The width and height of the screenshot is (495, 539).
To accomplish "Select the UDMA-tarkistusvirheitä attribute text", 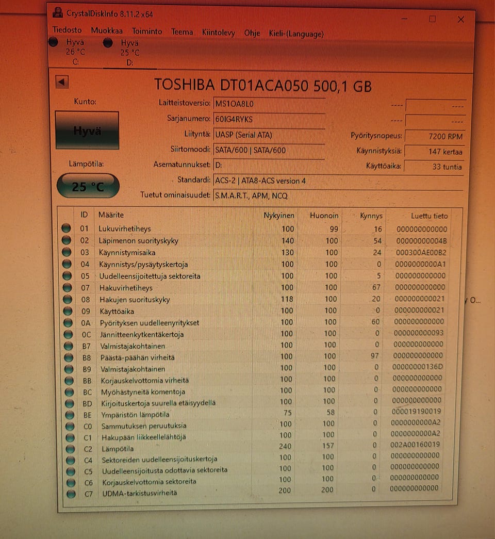I will click(140, 493).
